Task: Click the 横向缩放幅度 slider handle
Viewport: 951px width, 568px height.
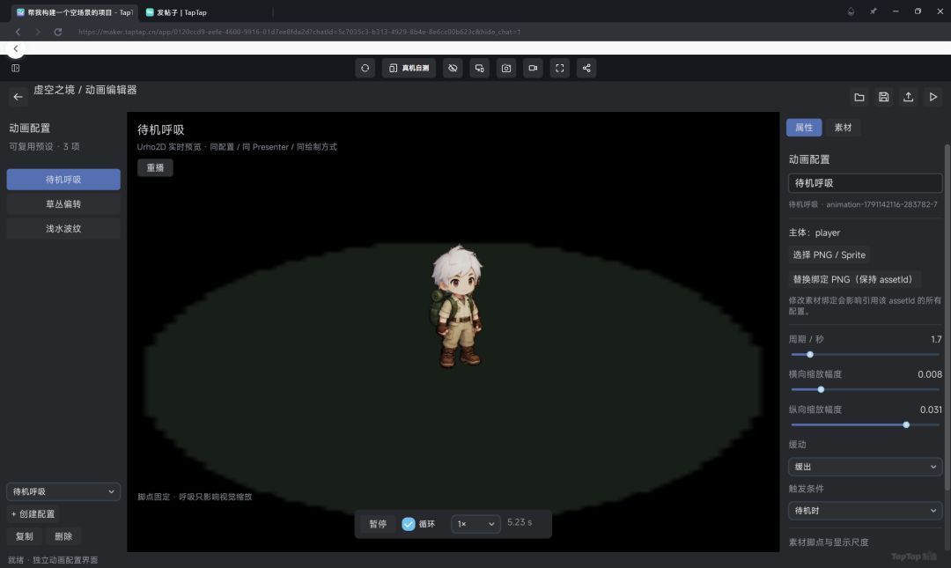Action: (821, 389)
